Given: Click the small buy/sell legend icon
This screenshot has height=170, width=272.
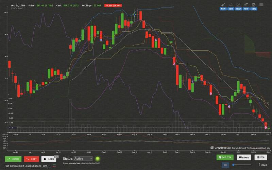Looking at the screenshot, I should click(x=54, y=166).
